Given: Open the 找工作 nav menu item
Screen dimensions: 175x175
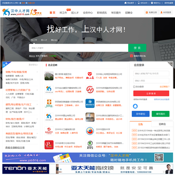Looking at the screenshot, I should [x=63, y=13].
